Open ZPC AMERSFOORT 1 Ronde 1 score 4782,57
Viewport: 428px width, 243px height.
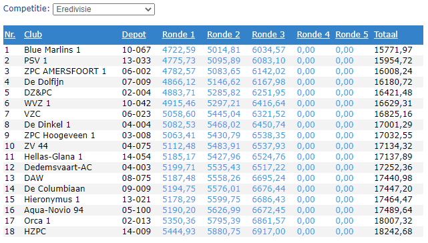click(x=179, y=71)
